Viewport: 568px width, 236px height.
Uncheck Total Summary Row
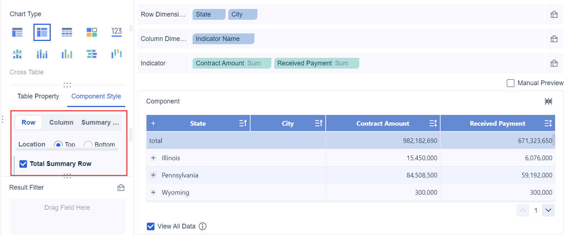23,164
